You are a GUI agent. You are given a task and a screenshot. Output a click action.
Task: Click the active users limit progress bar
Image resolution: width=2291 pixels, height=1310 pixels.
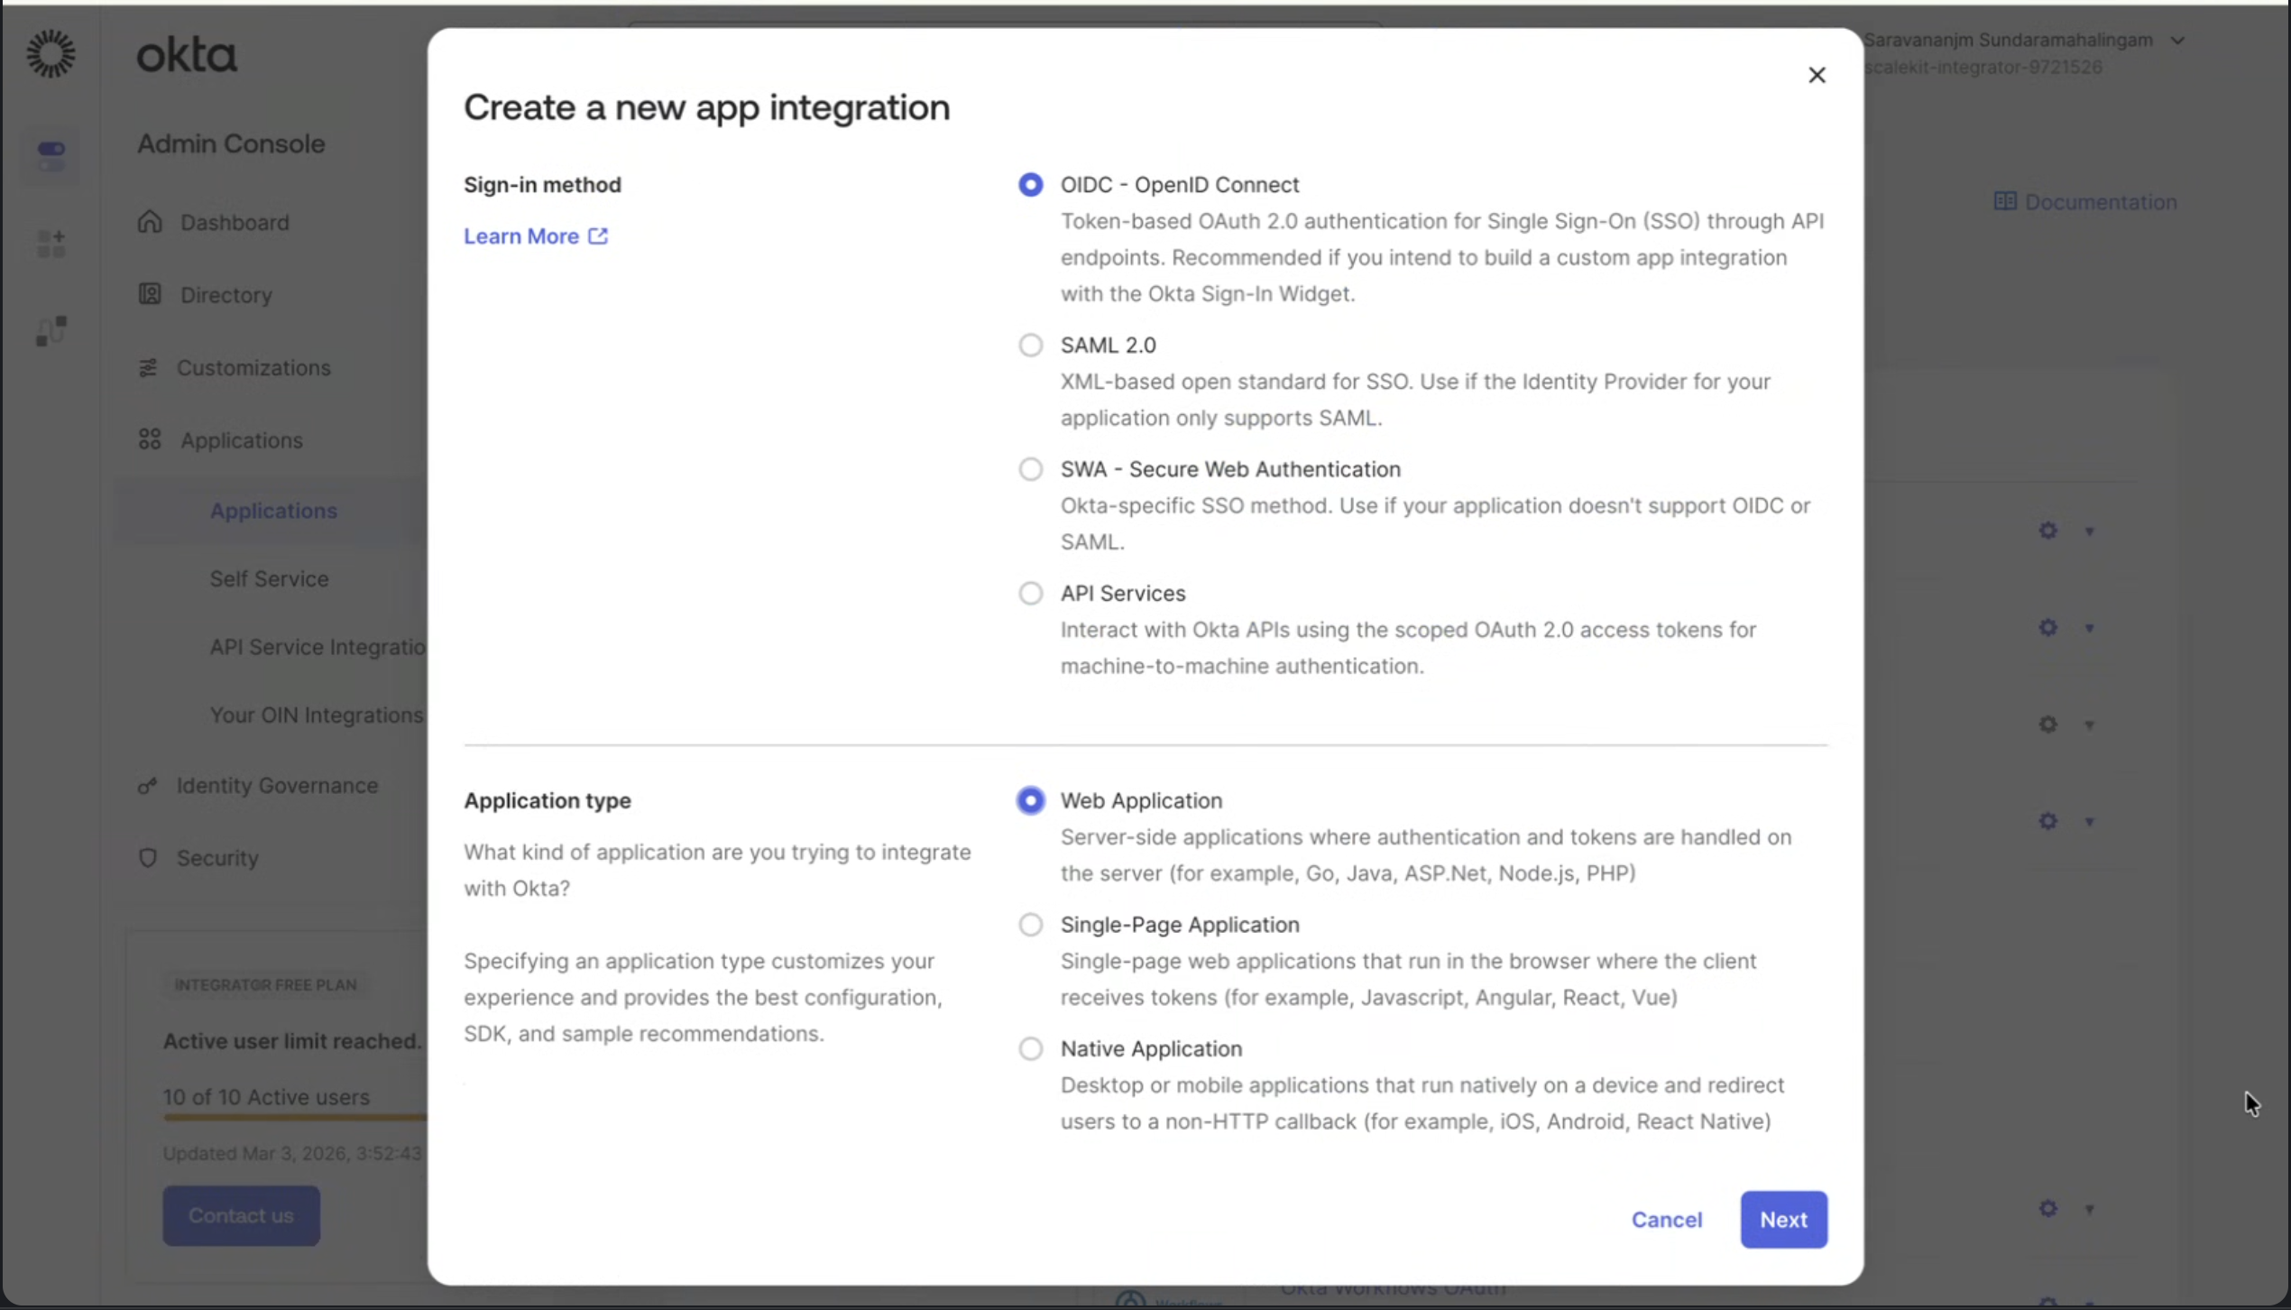[290, 1119]
